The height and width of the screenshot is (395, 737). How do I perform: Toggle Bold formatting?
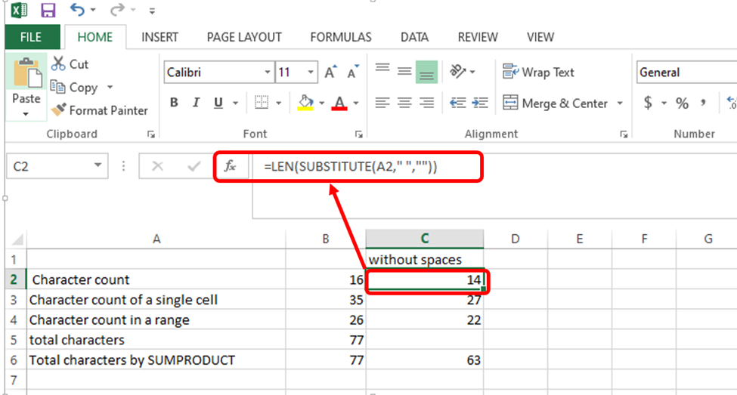coord(174,103)
